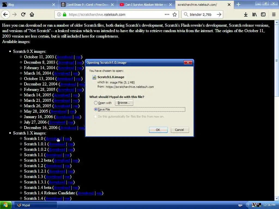Screen dimensions: 279x209
Task: Select the Save File radio button
Action: click(96, 109)
